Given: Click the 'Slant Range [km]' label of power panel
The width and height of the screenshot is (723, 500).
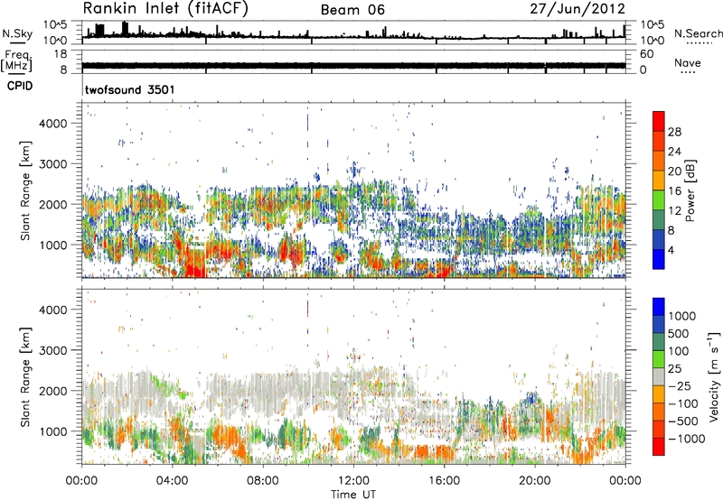Looking at the screenshot, I should pyautogui.click(x=25, y=190).
